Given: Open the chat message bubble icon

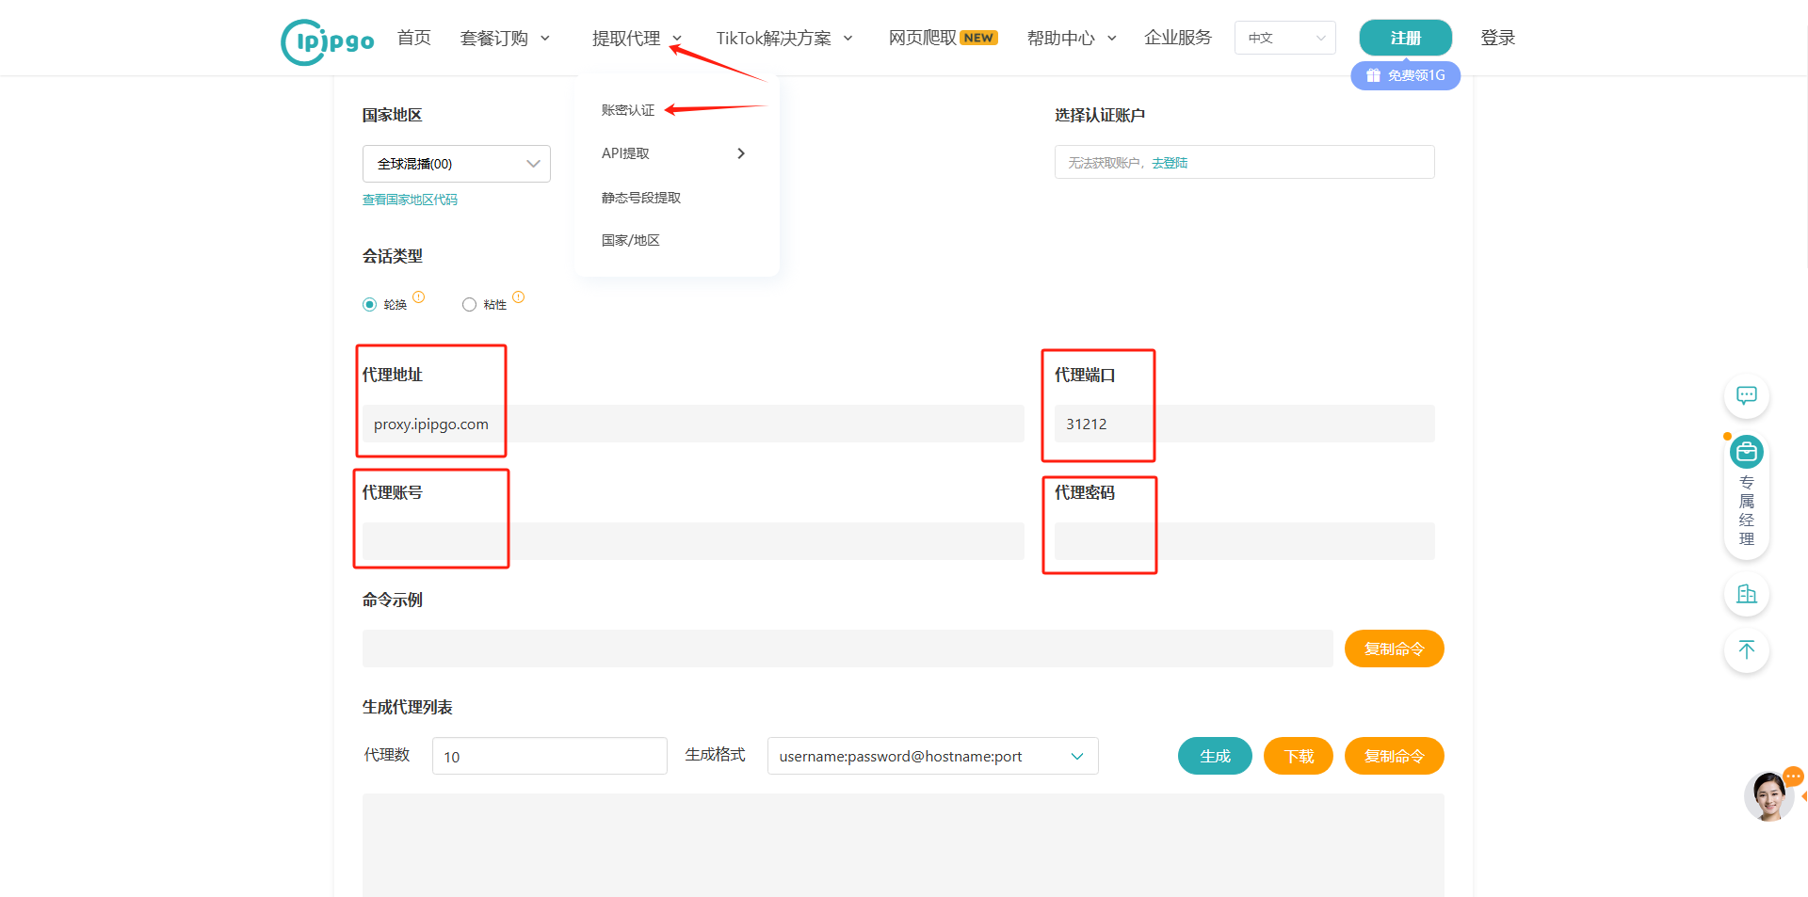Looking at the screenshot, I should click(1747, 396).
